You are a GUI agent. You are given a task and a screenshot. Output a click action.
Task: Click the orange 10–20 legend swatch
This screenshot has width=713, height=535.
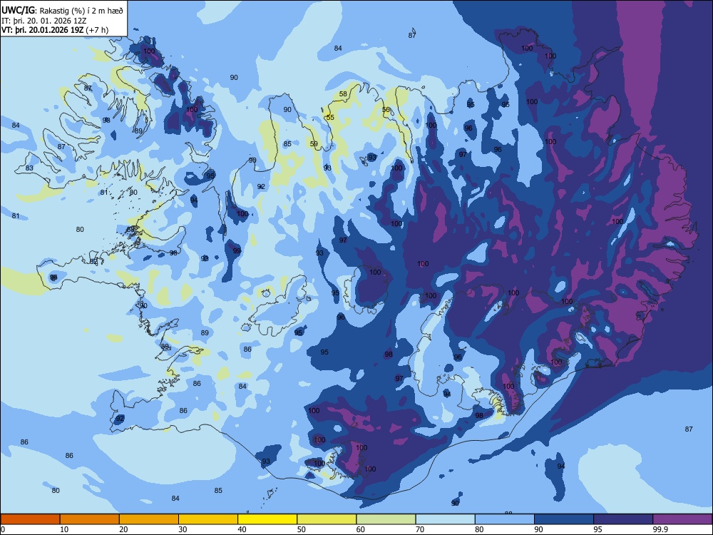[90, 519]
